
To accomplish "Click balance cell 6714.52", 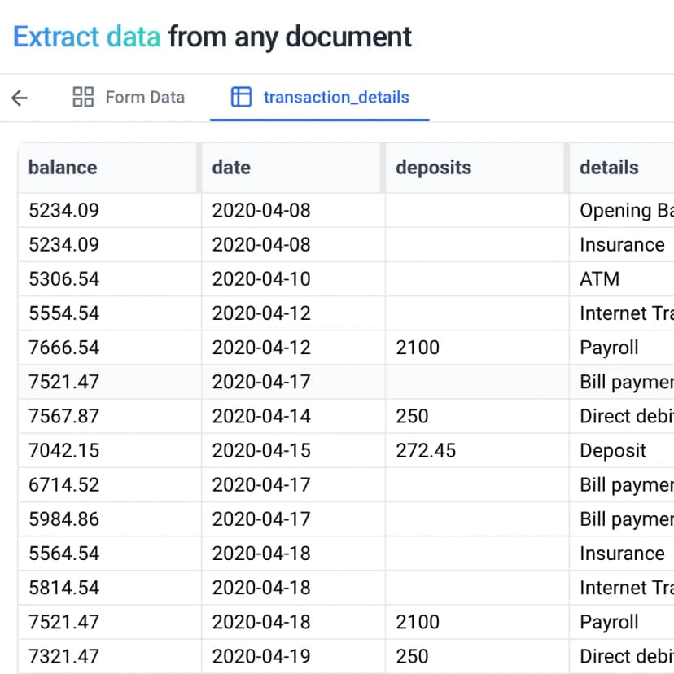I will tap(110, 485).
